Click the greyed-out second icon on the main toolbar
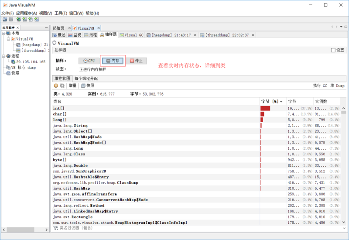Screen dimensions: 349x240 pyautogui.click(x=10, y=19)
